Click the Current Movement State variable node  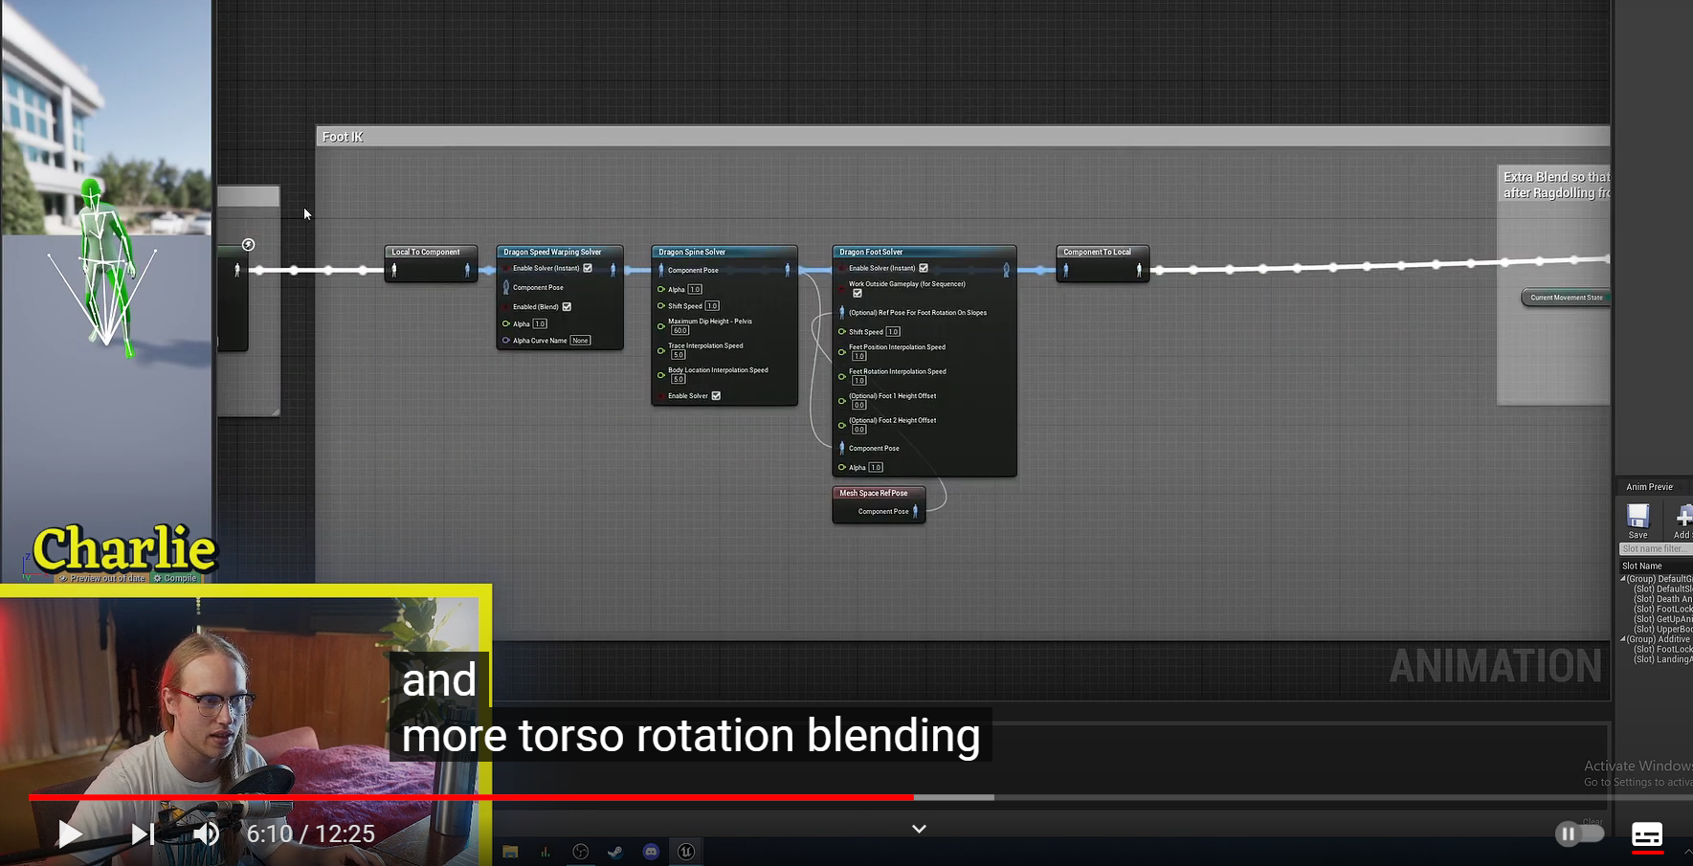point(1566,298)
